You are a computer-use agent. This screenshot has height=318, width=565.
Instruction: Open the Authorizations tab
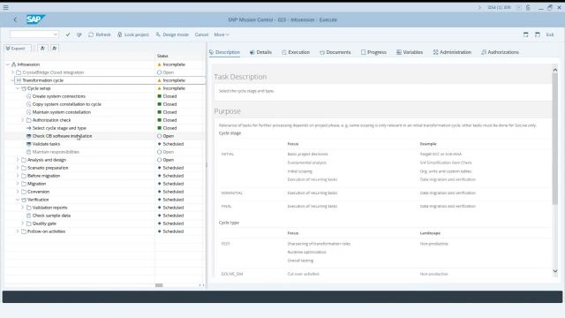501,52
